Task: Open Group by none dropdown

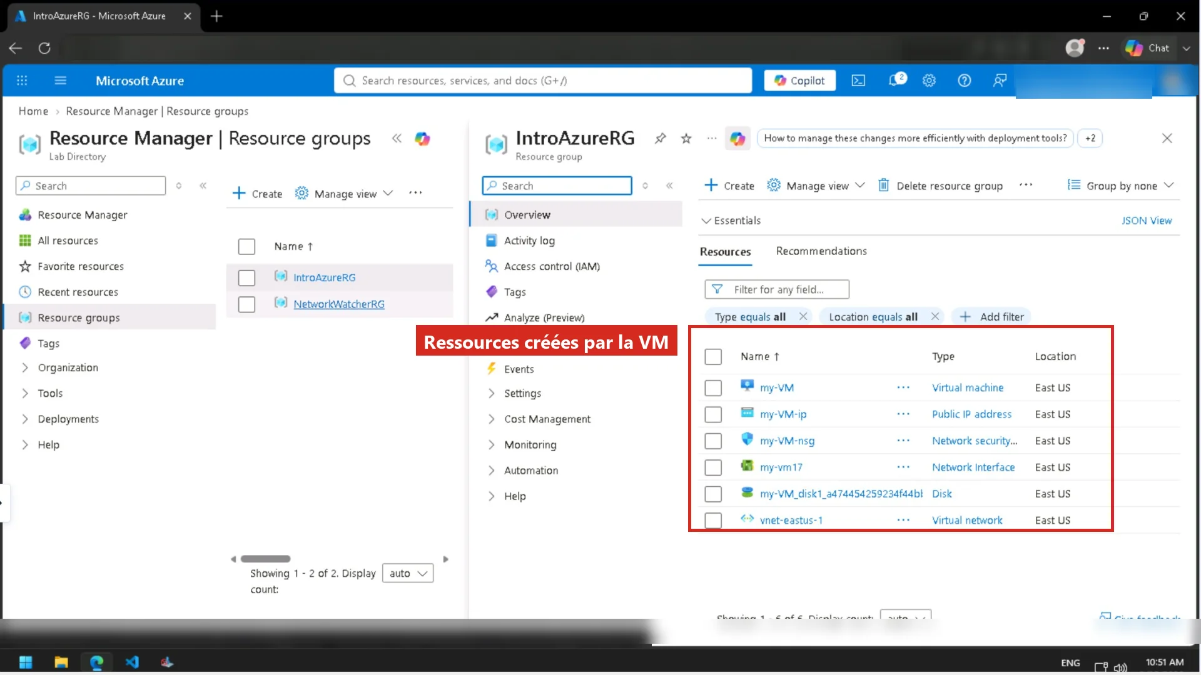Action: click(1120, 186)
